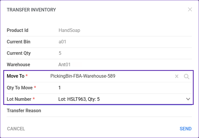Clear the Move To bin selection
This screenshot has height=138, width=199.
coord(177,76)
